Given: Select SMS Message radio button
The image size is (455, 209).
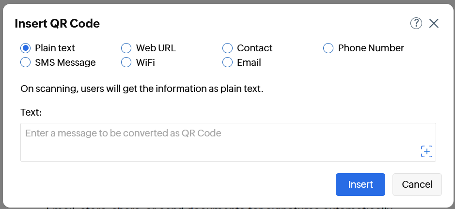Looking at the screenshot, I should click(x=25, y=62).
